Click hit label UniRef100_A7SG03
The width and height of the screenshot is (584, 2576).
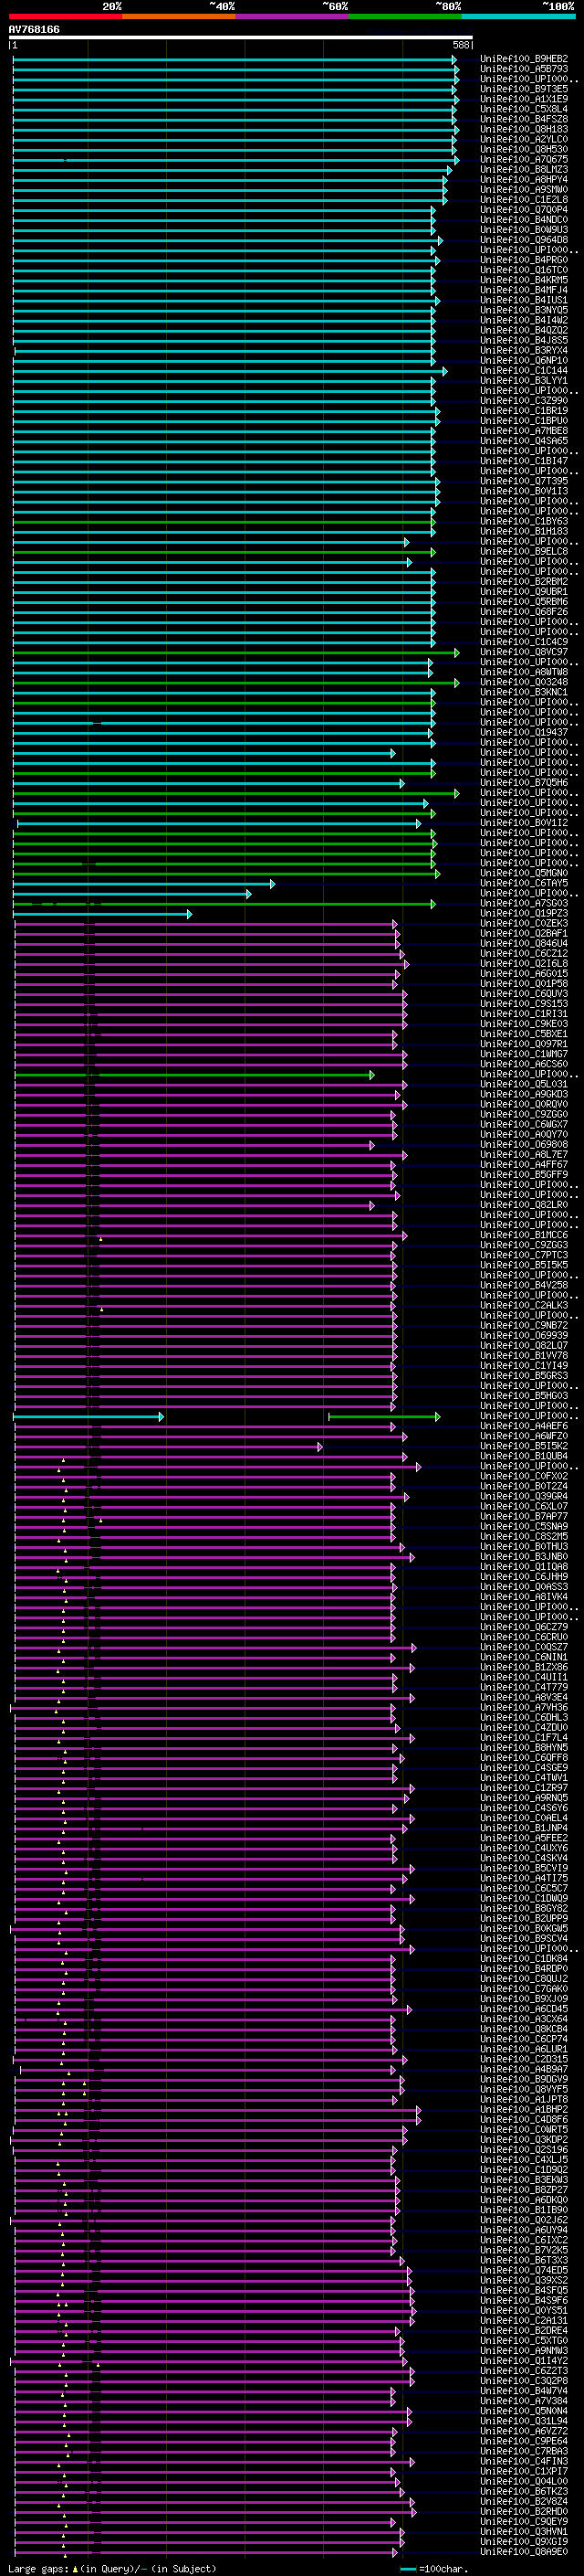coord(523,903)
